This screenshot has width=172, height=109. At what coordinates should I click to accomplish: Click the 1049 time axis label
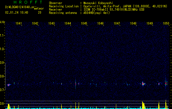150,23
